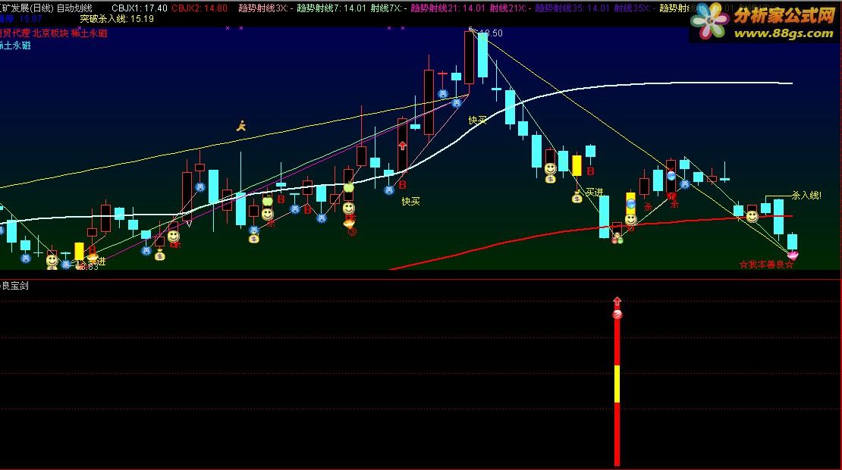The height and width of the screenshot is (470, 842).
Task: Click the 快买 label next to the white line
Action: [477, 121]
